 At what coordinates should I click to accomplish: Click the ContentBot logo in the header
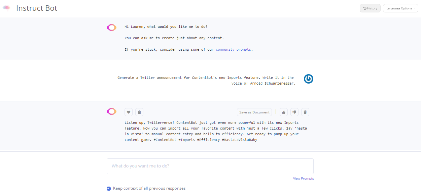click(6, 8)
